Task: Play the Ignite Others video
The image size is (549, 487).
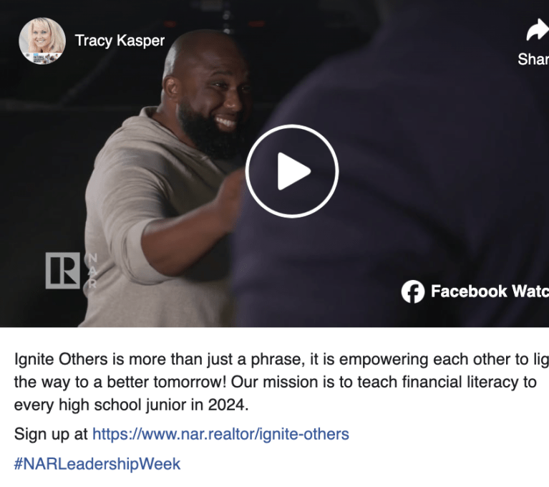Action: 291,171
